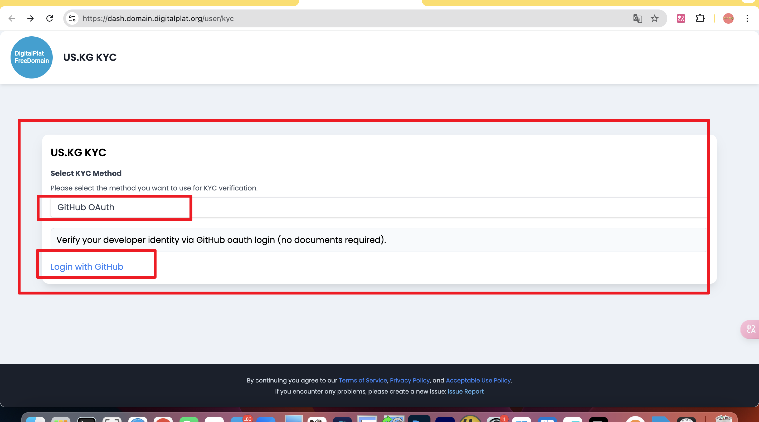Go forward in browser history
759x422 pixels.
30,18
